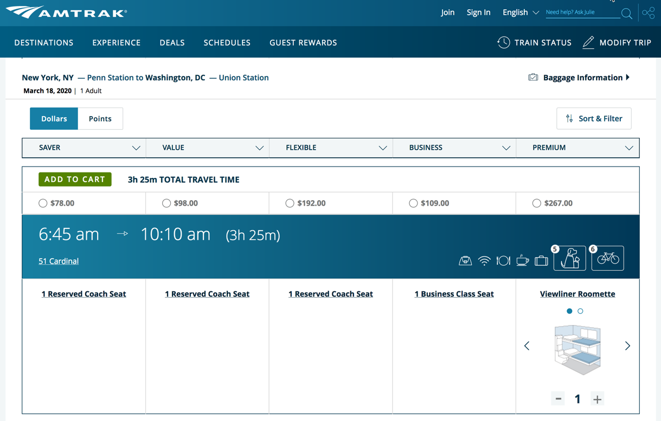The width and height of the screenshot is (661, 421).
Task: Click the café service amenity icon
Action: click(522, 260)
